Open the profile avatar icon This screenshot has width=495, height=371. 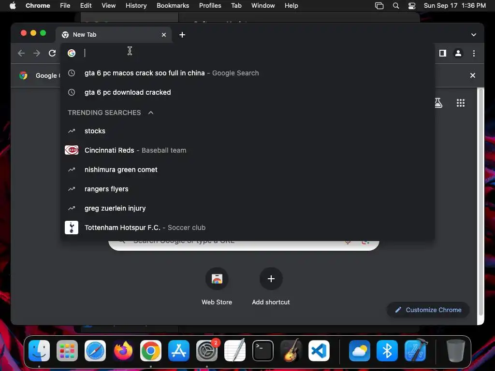coord(458,53)
